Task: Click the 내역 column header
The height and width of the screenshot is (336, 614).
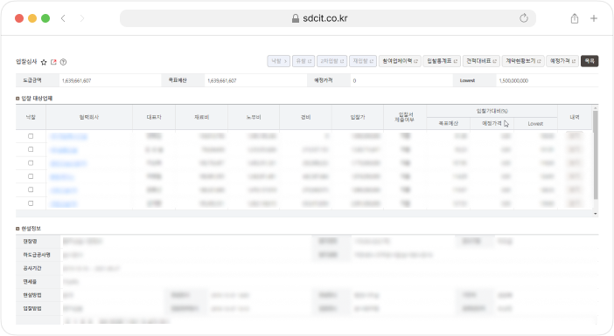Action: tap(575, 117)
